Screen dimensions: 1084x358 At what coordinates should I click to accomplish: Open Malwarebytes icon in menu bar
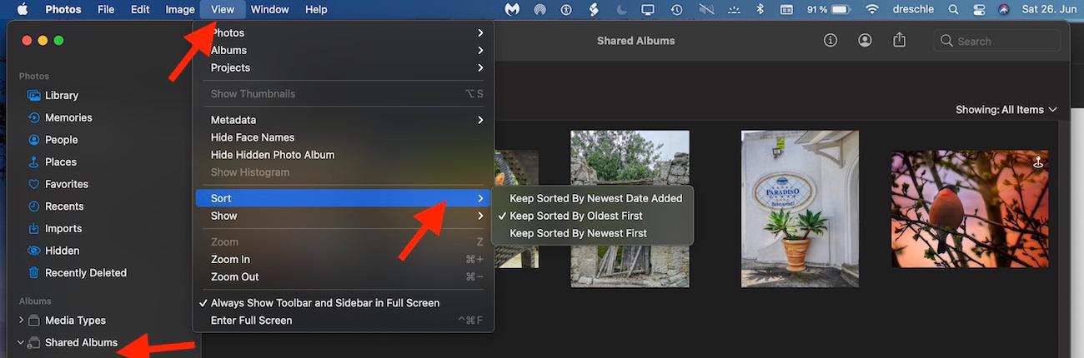[x=513, y=9]
